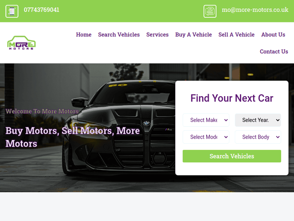Image resolution: width=294 pixels, height=221 pixels.
Task: Expand the Select Make dropdown
Action: pyautogui.click(x=206, y=120)
